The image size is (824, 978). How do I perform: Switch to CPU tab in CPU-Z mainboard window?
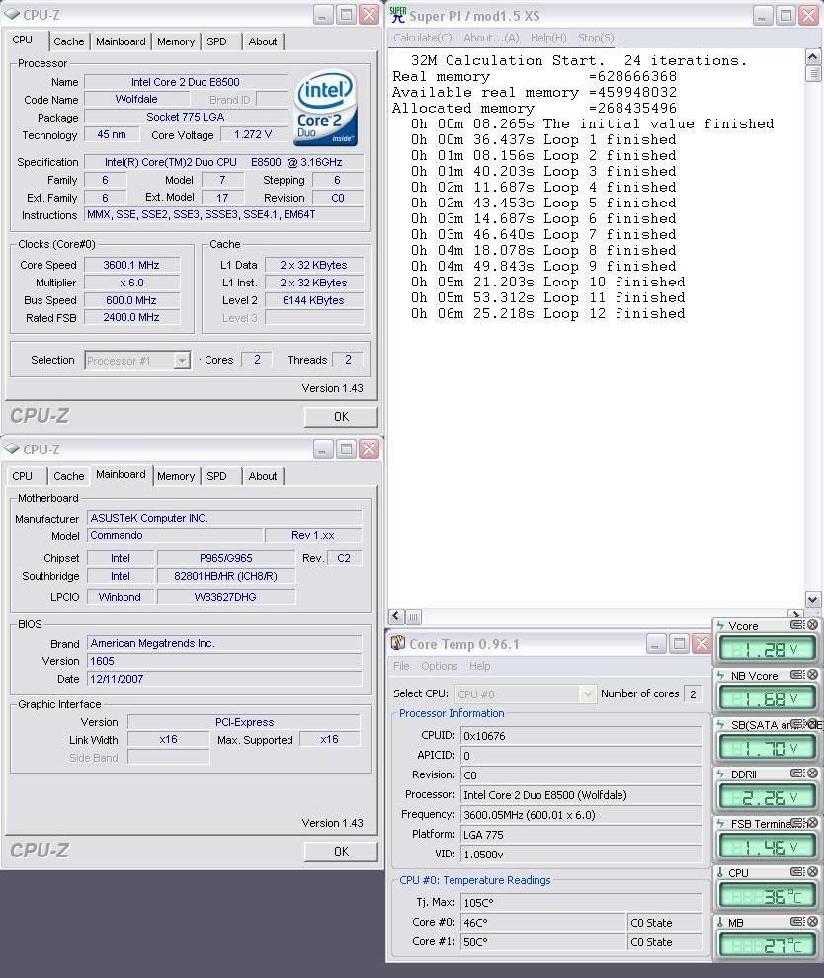point(23,476)
